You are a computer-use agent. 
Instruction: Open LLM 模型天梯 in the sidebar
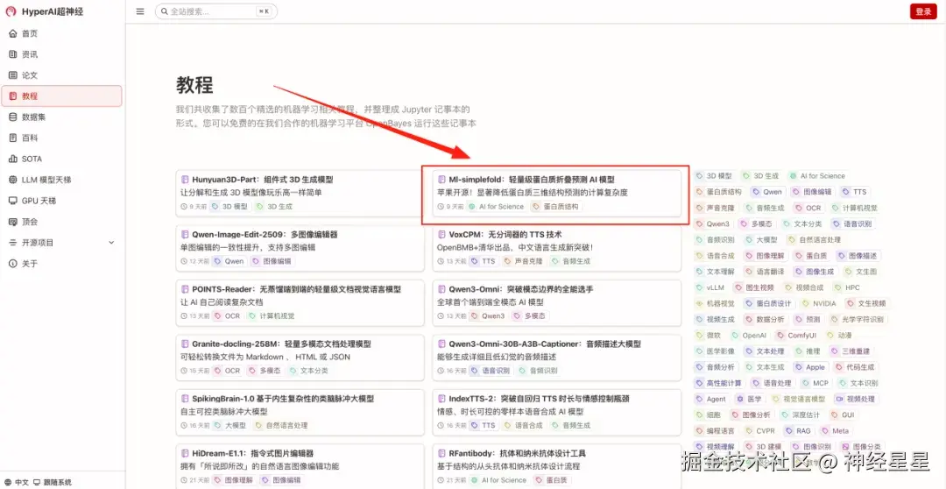(x=61, y=180)
